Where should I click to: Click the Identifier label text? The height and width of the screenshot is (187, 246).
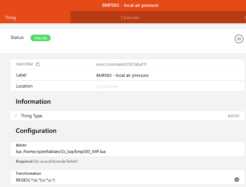[x=25, y=64]
